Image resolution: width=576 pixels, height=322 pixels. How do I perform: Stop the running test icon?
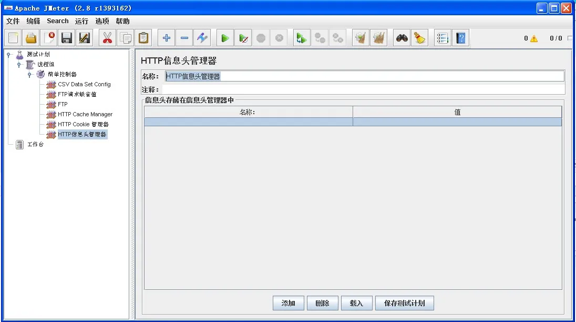click(261, 38)
